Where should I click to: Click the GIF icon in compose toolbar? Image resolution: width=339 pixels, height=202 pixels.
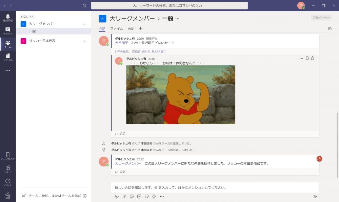coord(139,197)
